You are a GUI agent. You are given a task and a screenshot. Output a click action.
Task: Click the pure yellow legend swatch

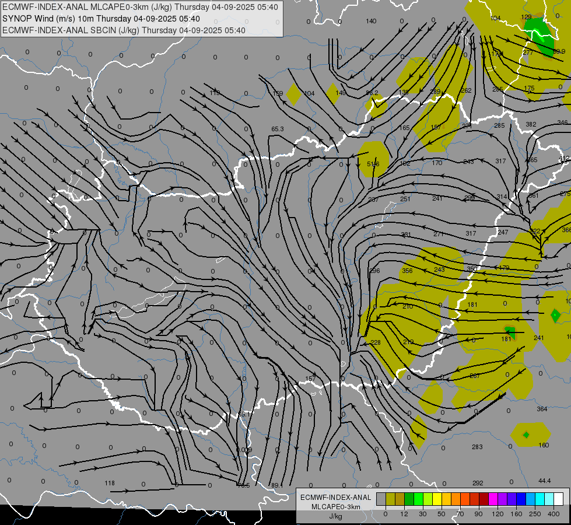tap(437, 499)
